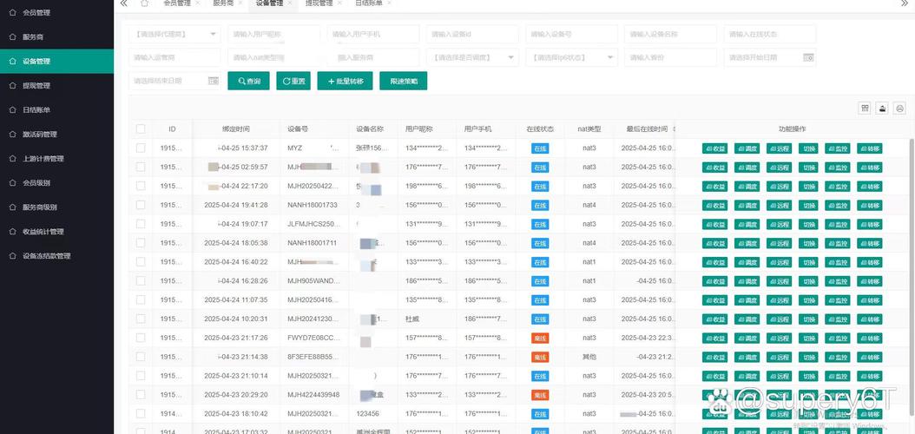Viewport: 915px width, 434px height.
Task: Switch to the 服务商 tab
Action: click(x=223, y=3)
